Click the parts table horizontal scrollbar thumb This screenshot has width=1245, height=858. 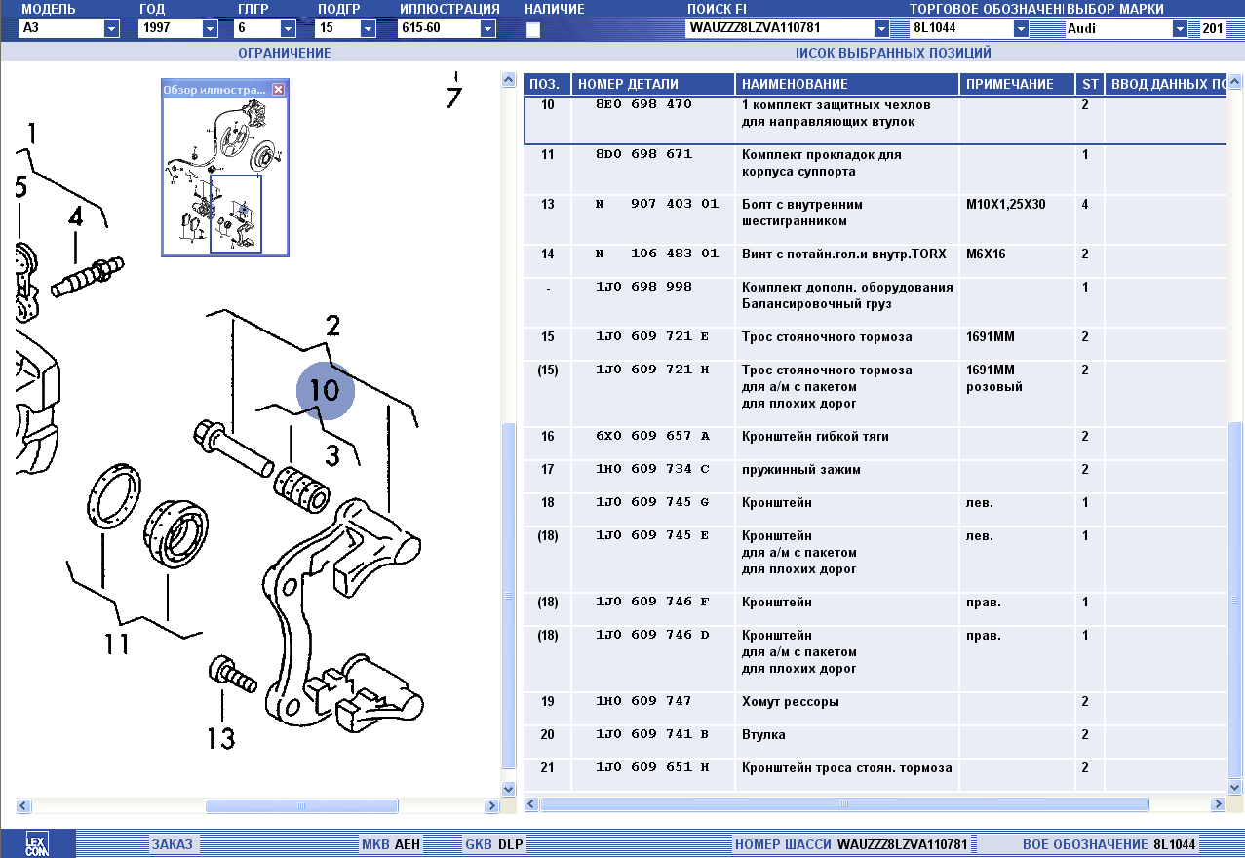click(846, 804)
